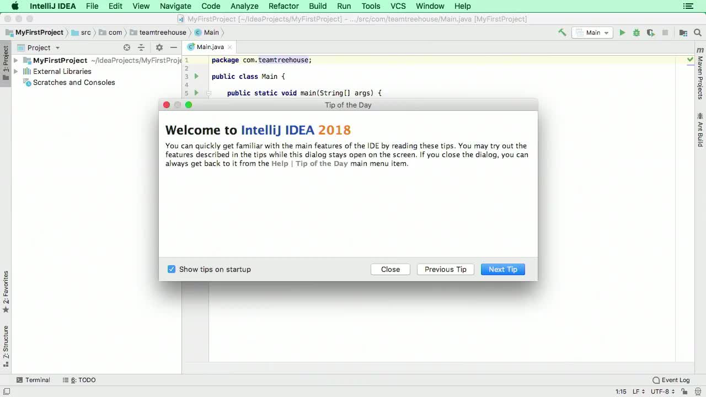The height and width of the screenshot is (397, 706).
Task: Click src in the breadcrumb bar
Action: point(81,33)
